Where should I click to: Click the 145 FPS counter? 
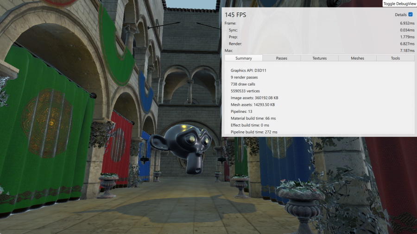click(235, 15)
